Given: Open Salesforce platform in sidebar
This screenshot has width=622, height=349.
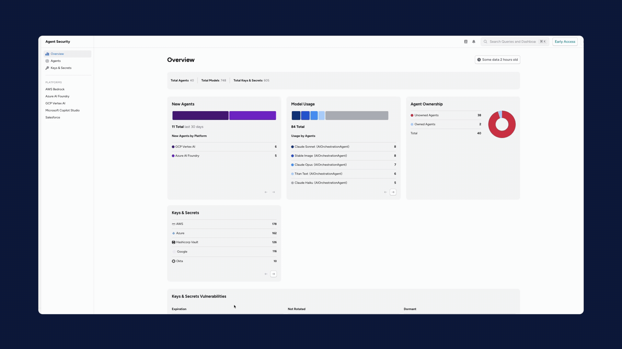Looking at the screenshot, I should pyautogui.click(x=52, y=118).
